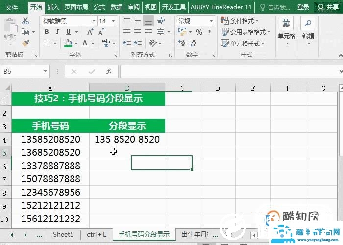Open 单元格样式 cell styles menu
Screen dimensions: 343x245
(243, 43)
